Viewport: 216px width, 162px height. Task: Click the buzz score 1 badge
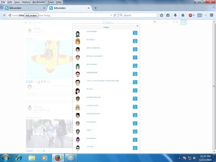click(135, 82)
